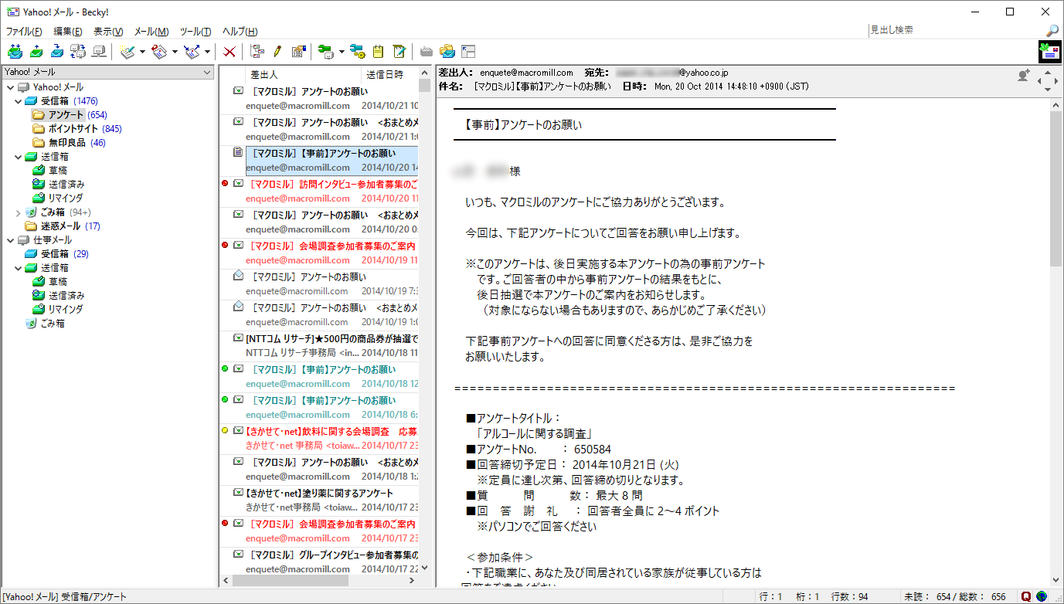Click the down arrow of the navigation cluster
This screenshot has height=604, width=1064.
pyautogui.click(x=1047, y=90)
